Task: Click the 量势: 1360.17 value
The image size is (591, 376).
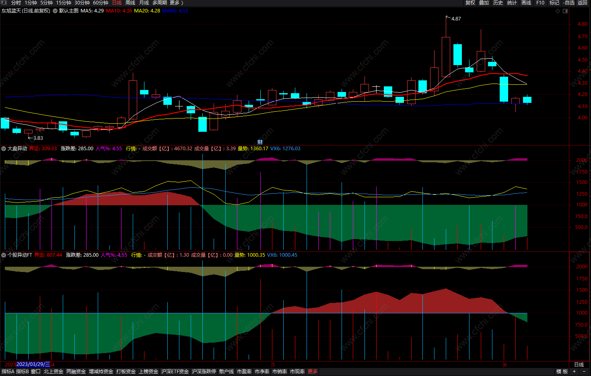Action: click(x=253, y=149)
